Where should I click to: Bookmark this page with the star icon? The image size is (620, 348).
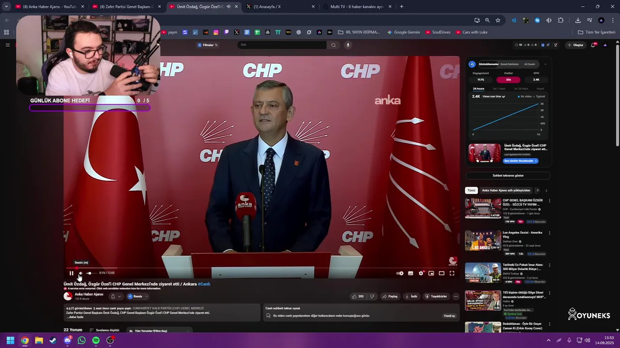point(498,20)
